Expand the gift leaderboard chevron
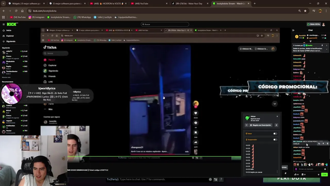 click(310, 41)
